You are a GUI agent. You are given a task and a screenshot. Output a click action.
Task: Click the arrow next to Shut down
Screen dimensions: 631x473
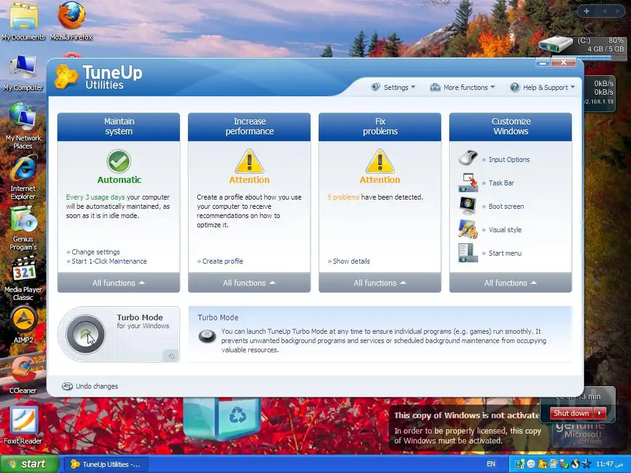coord(600,413)
